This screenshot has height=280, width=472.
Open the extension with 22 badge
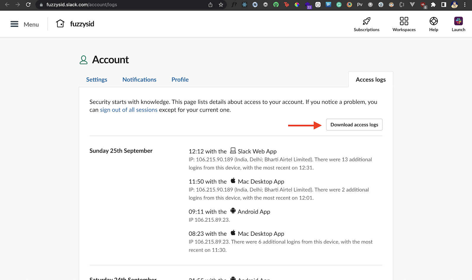coord(308,5)
